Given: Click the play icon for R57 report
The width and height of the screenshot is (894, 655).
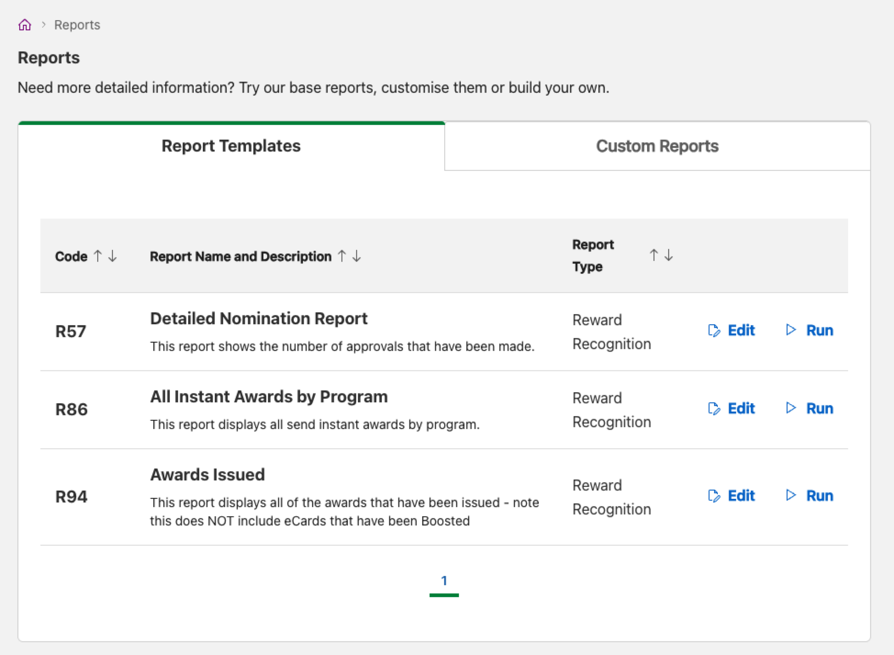Looking at the screenshot, I should pos(791,330).
